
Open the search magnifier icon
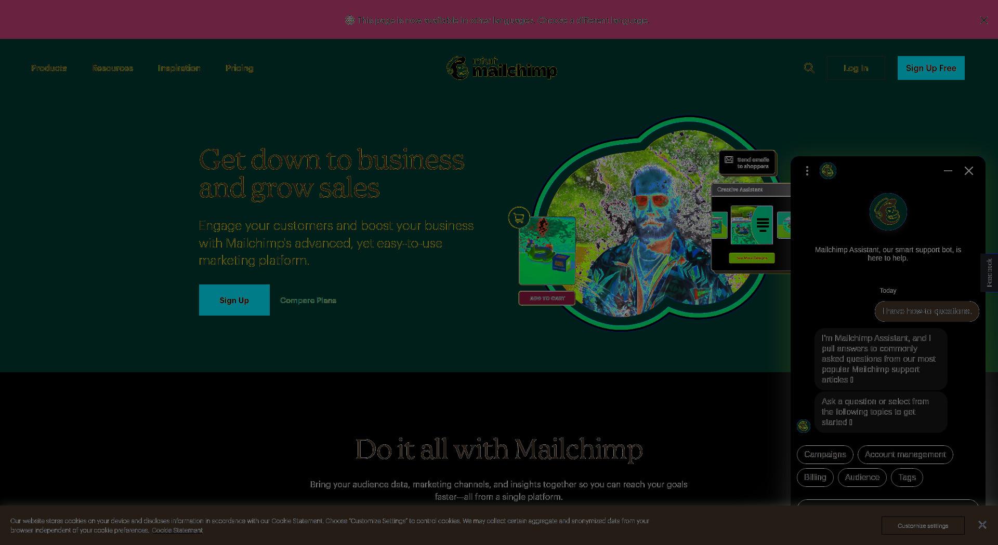tap(809, 68)
